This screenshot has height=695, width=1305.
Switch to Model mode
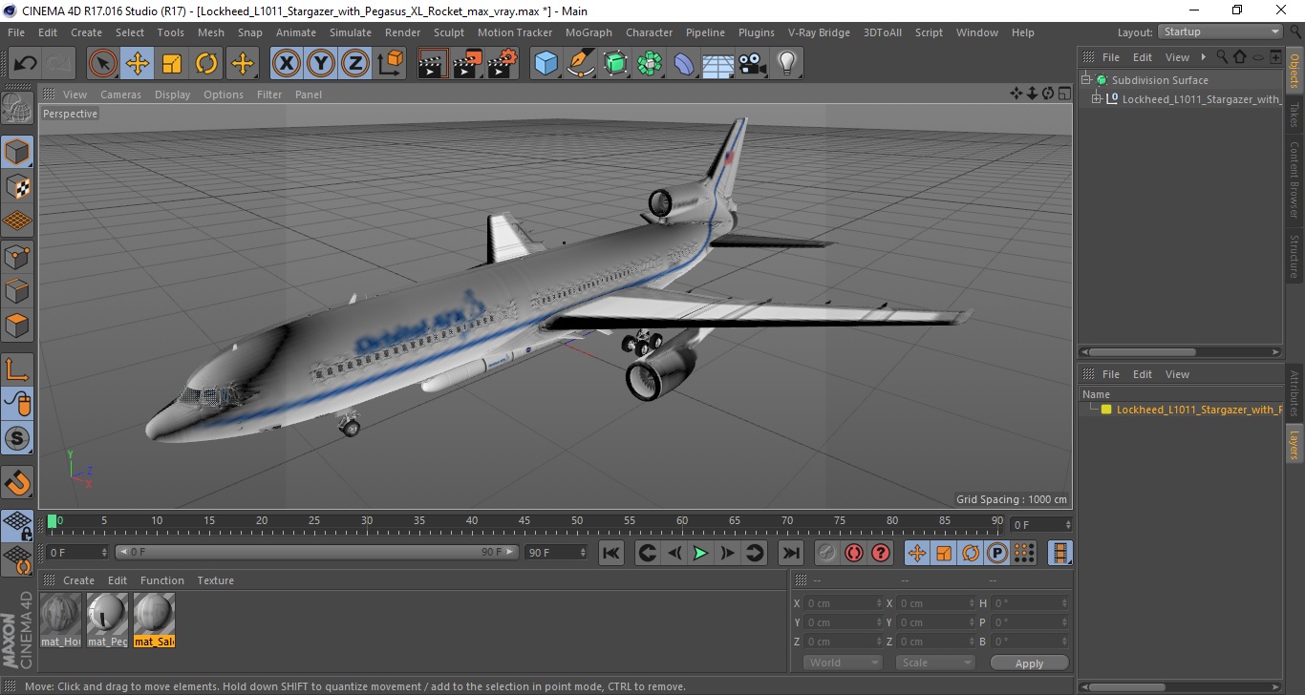[17, 152]
